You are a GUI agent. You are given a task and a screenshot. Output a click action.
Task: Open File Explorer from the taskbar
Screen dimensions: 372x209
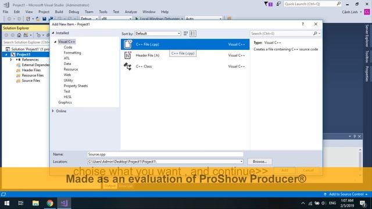tap(35, 203)
